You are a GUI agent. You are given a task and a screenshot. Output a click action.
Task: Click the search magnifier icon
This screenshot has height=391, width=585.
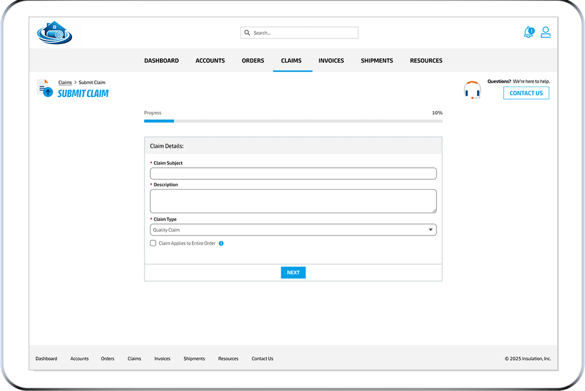coord(248,33)
